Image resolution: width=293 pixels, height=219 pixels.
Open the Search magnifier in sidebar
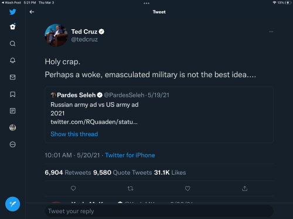pos(13,43)
